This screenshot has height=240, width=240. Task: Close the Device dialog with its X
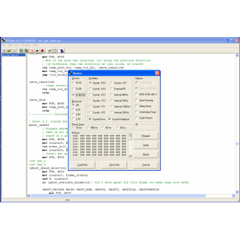(157, 73)
